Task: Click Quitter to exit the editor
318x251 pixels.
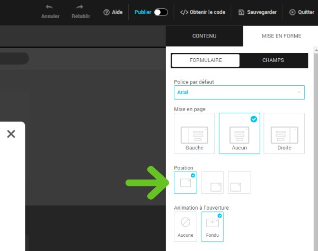Action: [303, 12]
